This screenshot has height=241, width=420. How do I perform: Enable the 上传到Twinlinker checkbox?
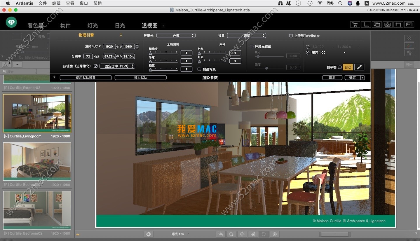(291, 36)
